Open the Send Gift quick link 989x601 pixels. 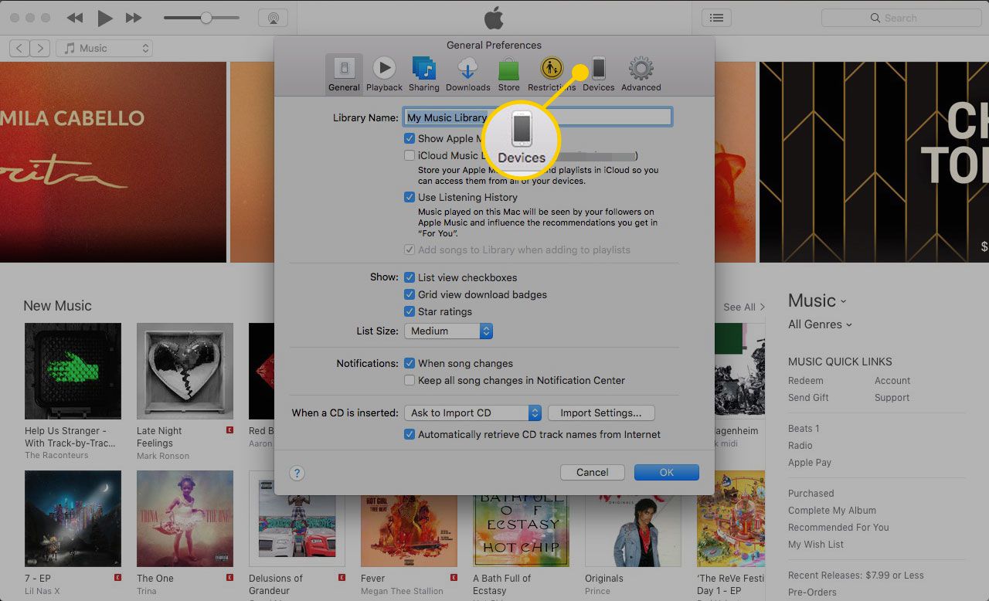tap(808, 397)
